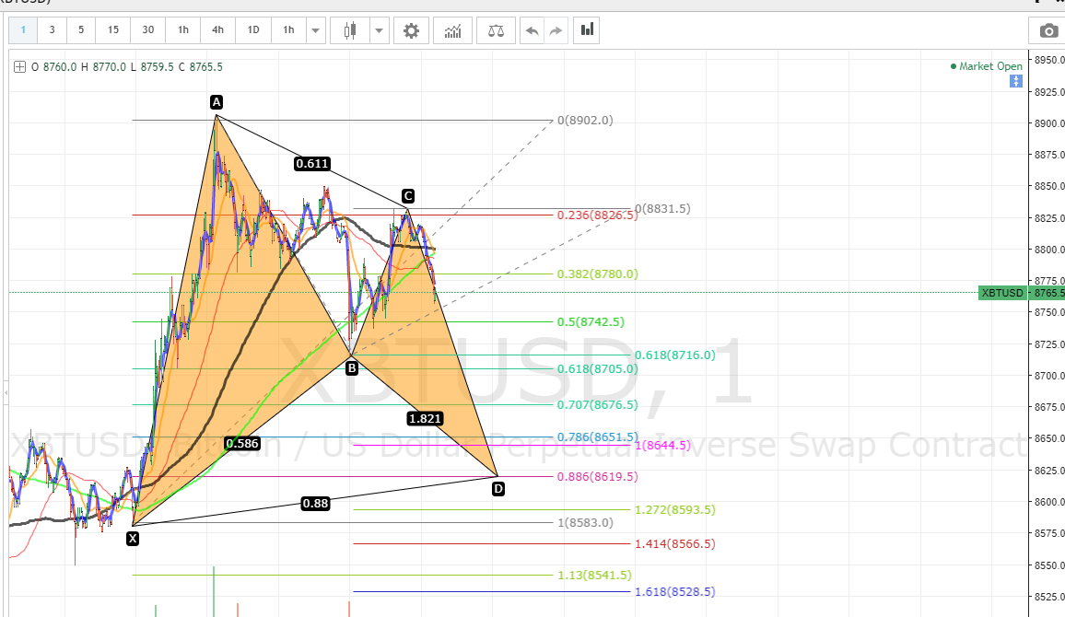Click Fibonacci level 0.707(8676.5)
Screen dimensions: 1065x617
coord(598,404)
